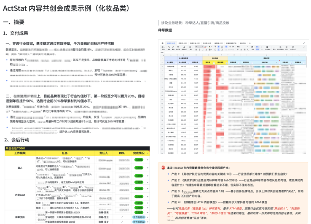Open status dropdown for 营销地图 row

click(x=148, y=217)
